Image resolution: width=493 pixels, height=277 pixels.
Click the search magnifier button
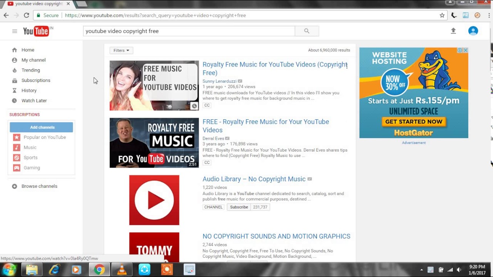point(307,31)
